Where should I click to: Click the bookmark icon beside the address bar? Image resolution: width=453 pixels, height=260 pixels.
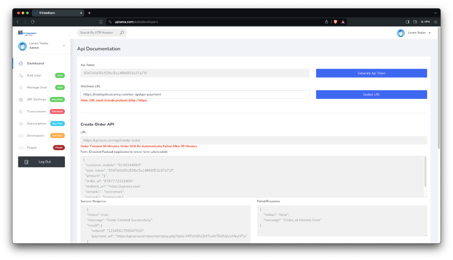[x=101, y=22]
